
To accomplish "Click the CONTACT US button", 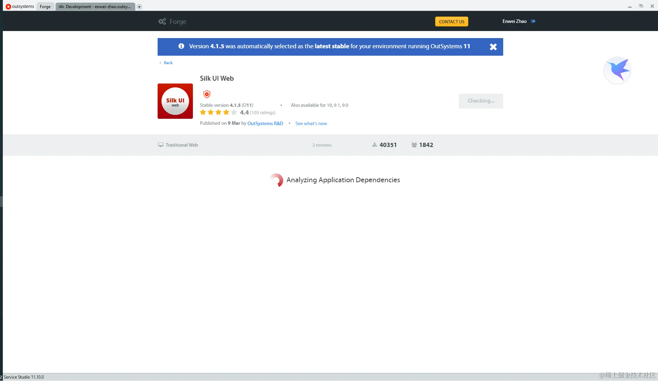I will (451, 21).
